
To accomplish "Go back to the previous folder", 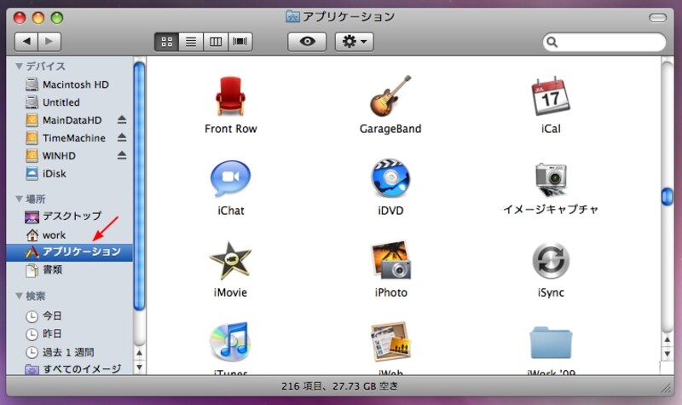I will [x=26, y=42].
